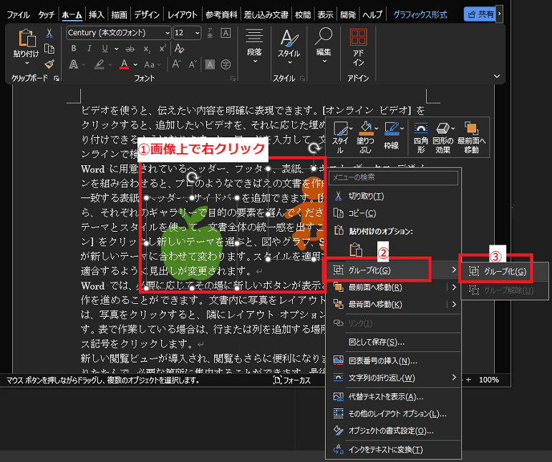The height and width of the screenshot is (462, 552).
Task: Toggle Bold formatting in the ribbon
Action: (x=72, y=49)
